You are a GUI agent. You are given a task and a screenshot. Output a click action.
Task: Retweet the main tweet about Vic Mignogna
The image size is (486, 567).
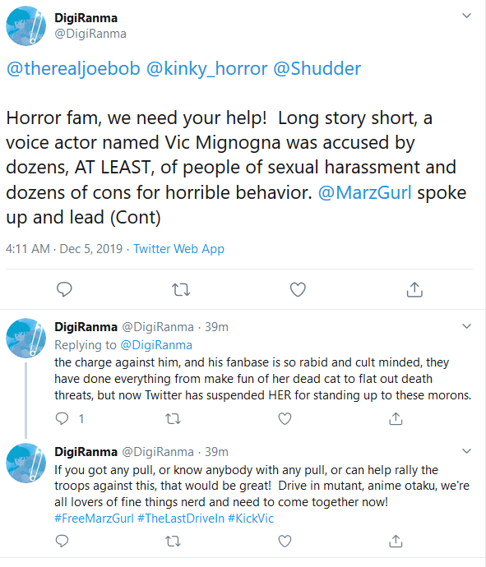pyautogui.click(x=181, y=289)
